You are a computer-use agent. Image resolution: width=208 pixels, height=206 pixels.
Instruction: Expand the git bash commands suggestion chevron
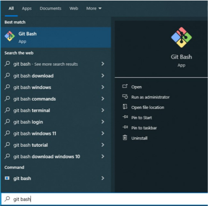tap(103, 99)
